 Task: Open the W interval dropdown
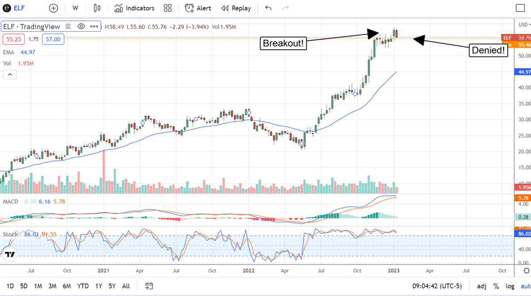pos(75,8)
